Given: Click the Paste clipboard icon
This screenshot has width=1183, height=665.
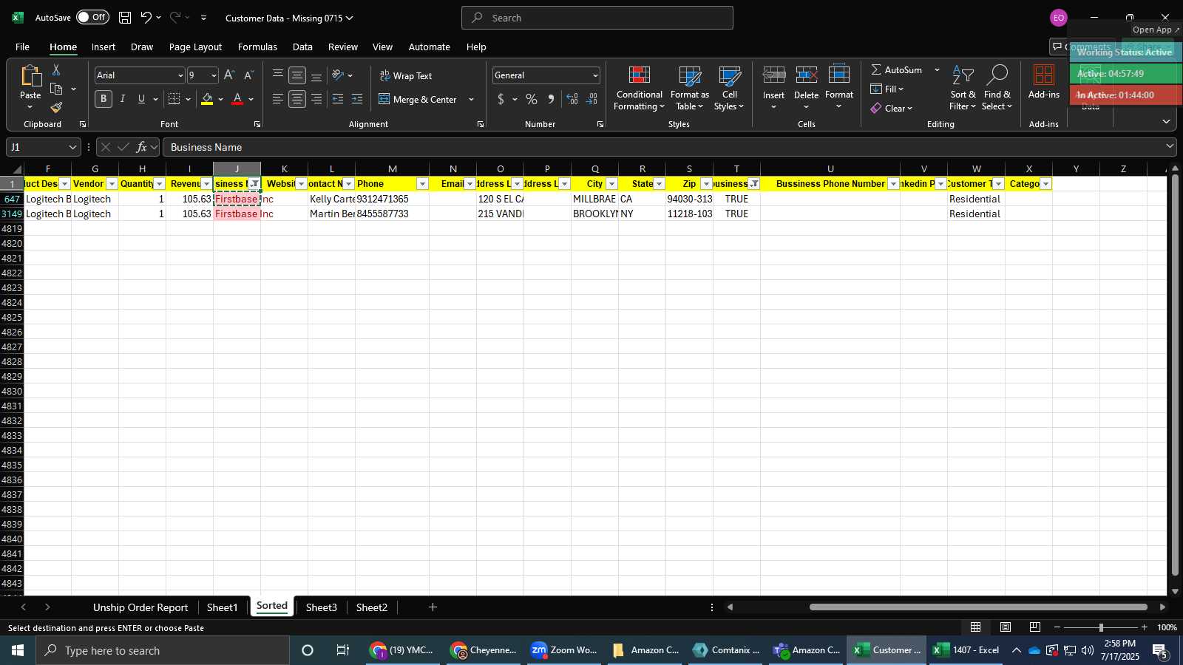Looking at the screenshot, I should pyautogui.click(x=30, y=76).
